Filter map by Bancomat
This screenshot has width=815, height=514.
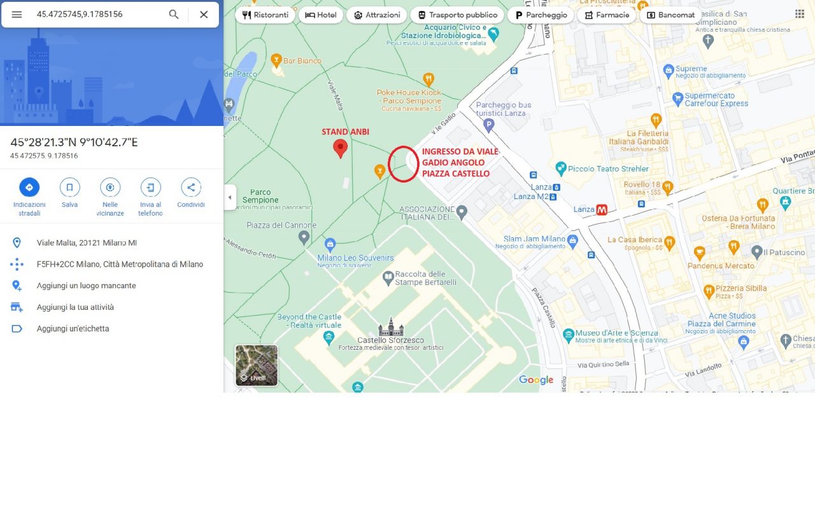click(670, 15)
